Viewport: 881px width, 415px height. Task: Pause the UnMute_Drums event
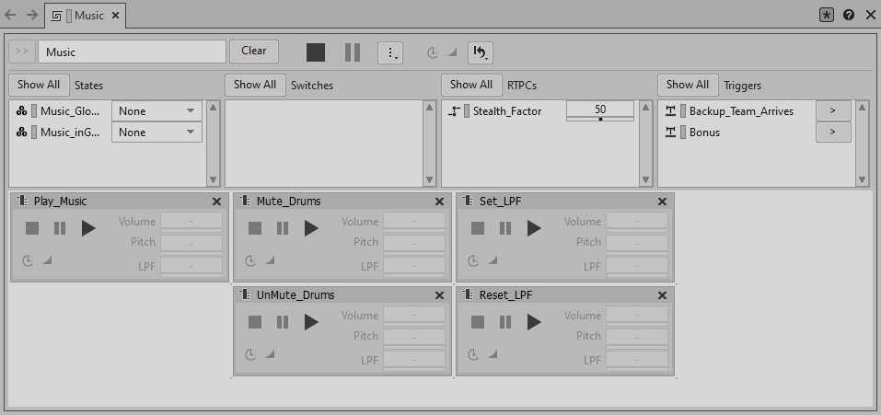(x=283, y=322)
